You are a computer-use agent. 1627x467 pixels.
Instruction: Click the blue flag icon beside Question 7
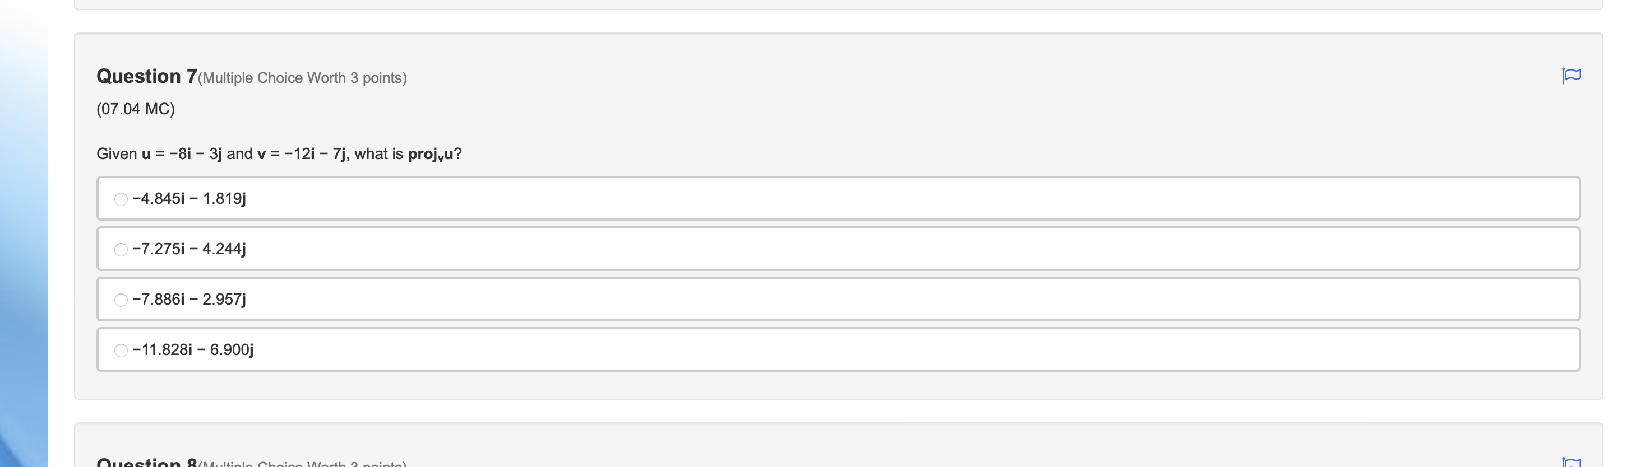coord(1572,74)
